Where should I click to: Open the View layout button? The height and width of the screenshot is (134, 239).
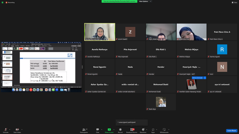point(235,3)
